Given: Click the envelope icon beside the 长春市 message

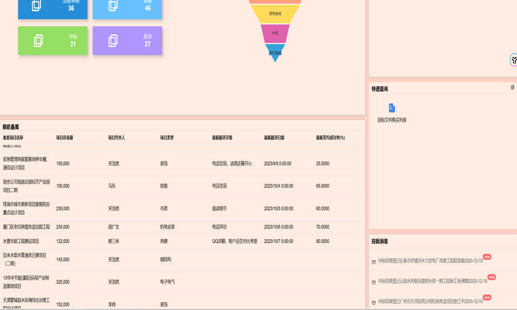Looking at the screenshot, I should pyautogui.click(x=374, y=262).
